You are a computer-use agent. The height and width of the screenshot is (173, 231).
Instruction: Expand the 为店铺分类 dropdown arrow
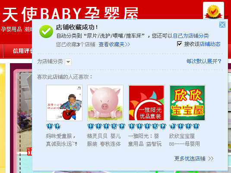[x=68, y=62]
